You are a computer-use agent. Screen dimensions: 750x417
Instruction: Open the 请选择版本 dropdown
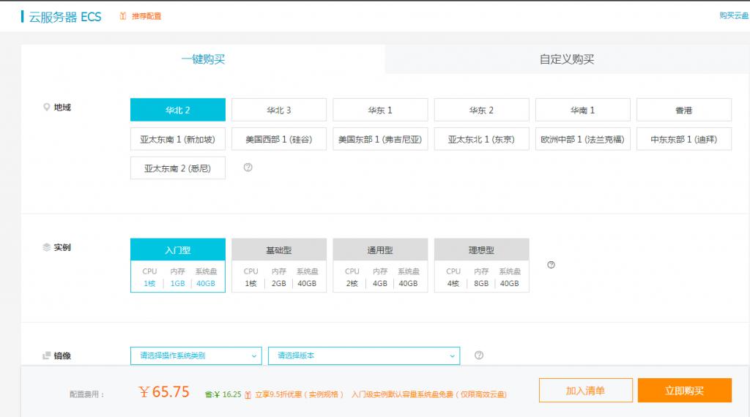point(364,356)
